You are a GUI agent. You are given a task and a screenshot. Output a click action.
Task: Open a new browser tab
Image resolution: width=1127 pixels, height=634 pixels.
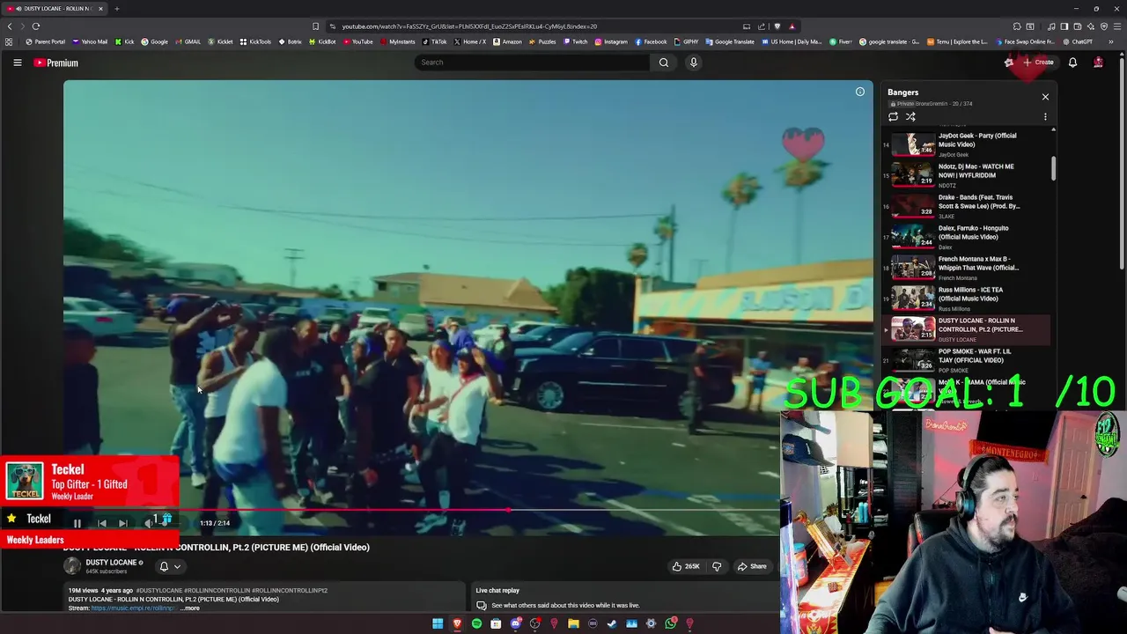116,9
